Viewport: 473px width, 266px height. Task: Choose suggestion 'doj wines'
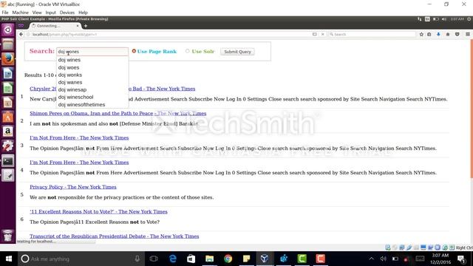[92, 60]
